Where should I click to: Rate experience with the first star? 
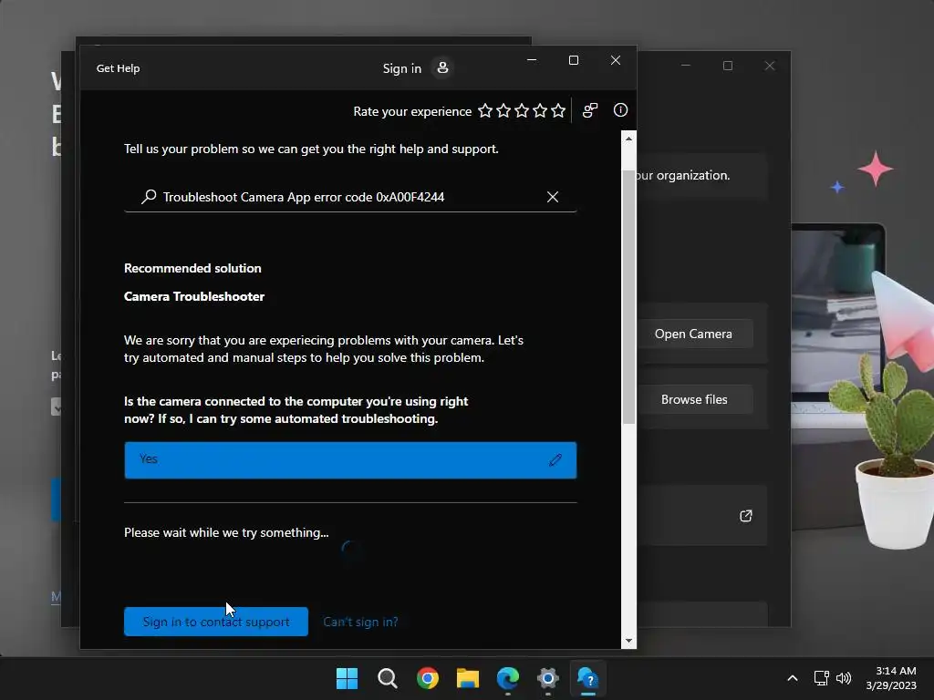485,110
